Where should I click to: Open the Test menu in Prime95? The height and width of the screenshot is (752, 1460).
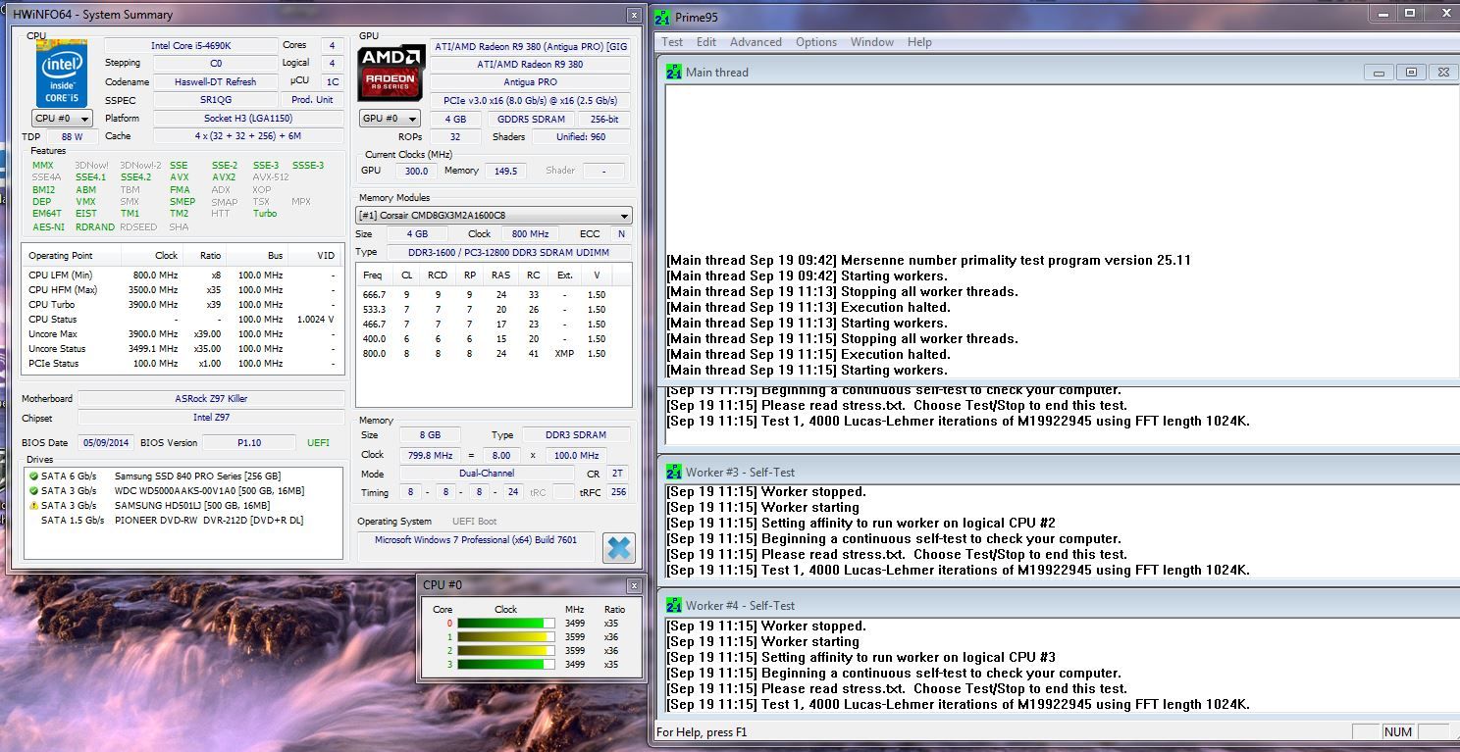(672, 42)
